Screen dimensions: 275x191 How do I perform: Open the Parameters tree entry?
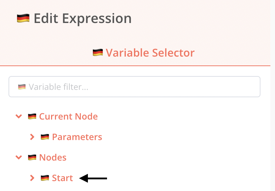(x=77, y=137)
